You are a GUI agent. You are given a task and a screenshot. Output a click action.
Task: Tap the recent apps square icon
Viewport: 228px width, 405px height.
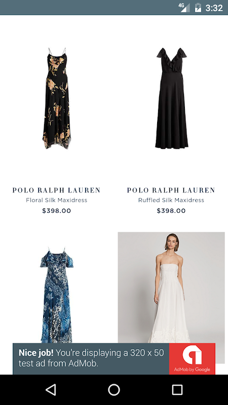coord(177,389)
